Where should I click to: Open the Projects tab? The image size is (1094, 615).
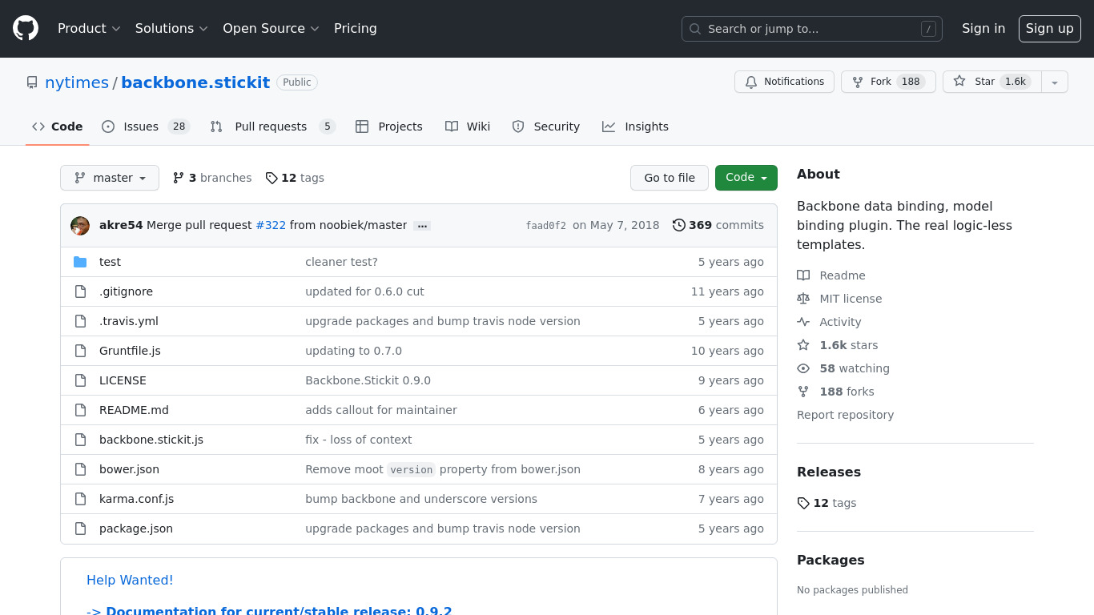click(x=389, y=127)
